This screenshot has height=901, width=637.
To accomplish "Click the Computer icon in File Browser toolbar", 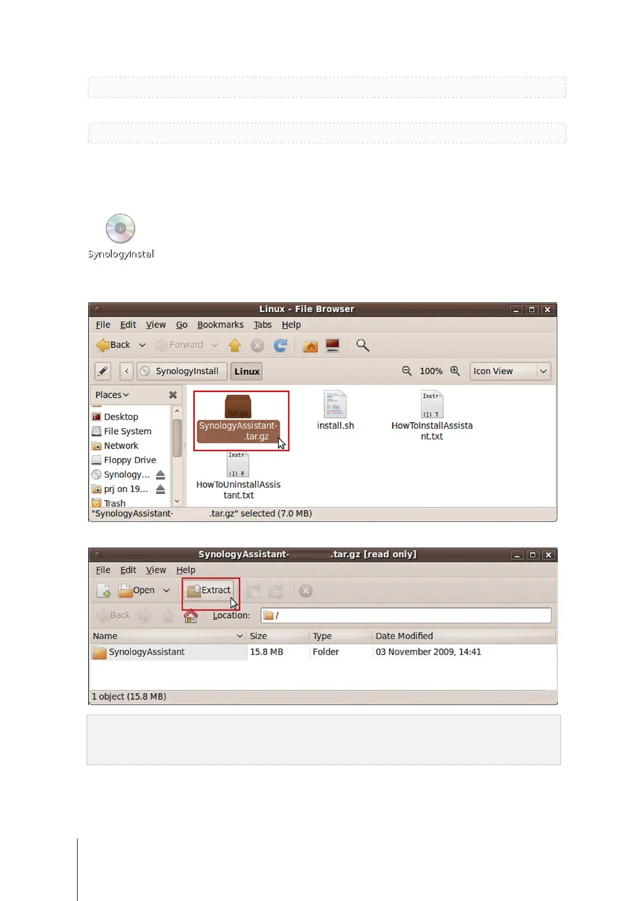I will click(333, 345).
